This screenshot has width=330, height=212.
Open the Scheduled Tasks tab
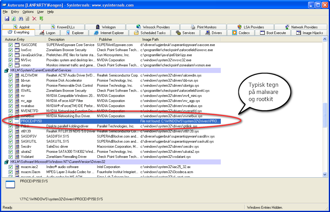pos(150,33)
